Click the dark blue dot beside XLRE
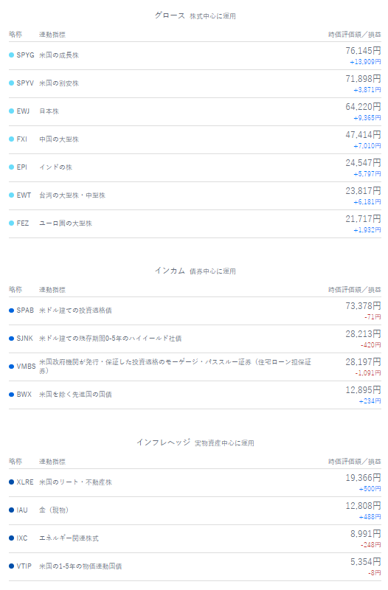 click(11, 482)
